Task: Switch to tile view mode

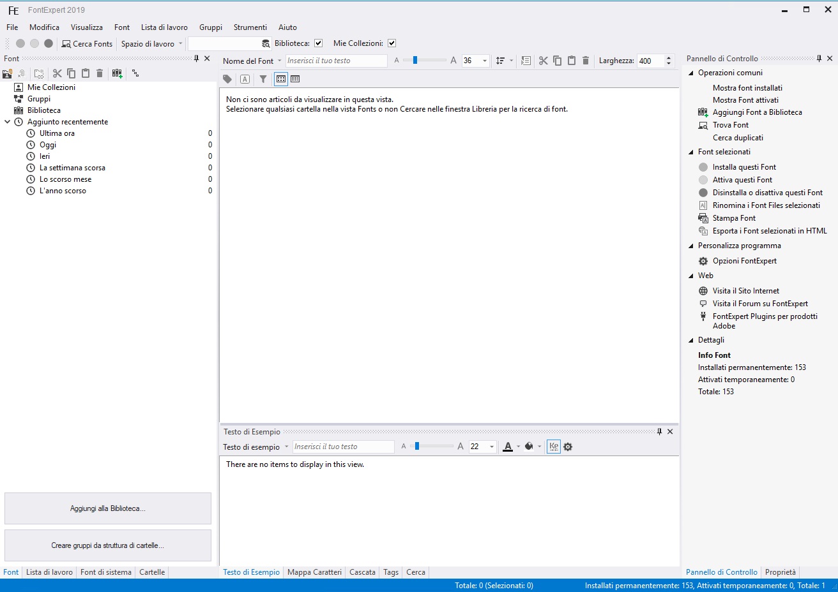Action: pos(281,79)
